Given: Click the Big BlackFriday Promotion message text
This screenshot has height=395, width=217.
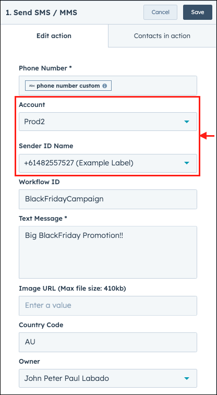Looking at the screenshot, I should coord(74,235).
